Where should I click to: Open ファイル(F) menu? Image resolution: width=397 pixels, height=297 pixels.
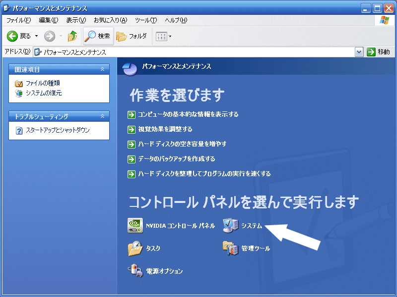point(18,20)
